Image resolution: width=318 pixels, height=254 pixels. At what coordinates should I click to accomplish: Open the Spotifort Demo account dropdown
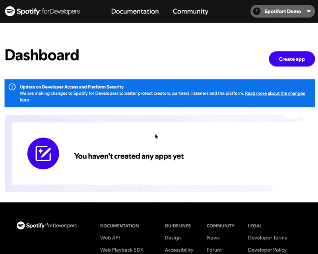pos(283,11)
